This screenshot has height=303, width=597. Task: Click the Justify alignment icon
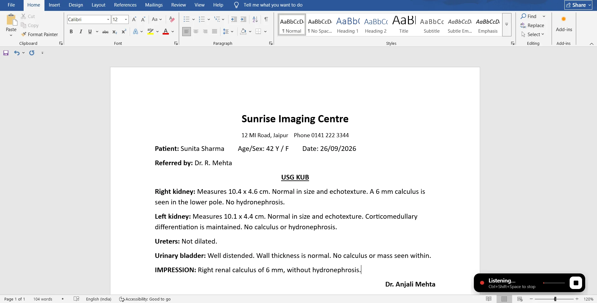215,31
